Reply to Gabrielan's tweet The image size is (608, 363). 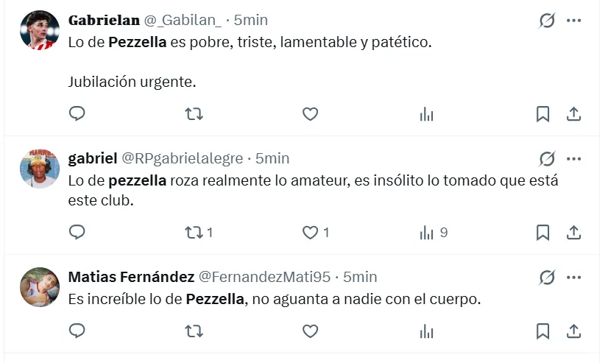pos(77,113)
